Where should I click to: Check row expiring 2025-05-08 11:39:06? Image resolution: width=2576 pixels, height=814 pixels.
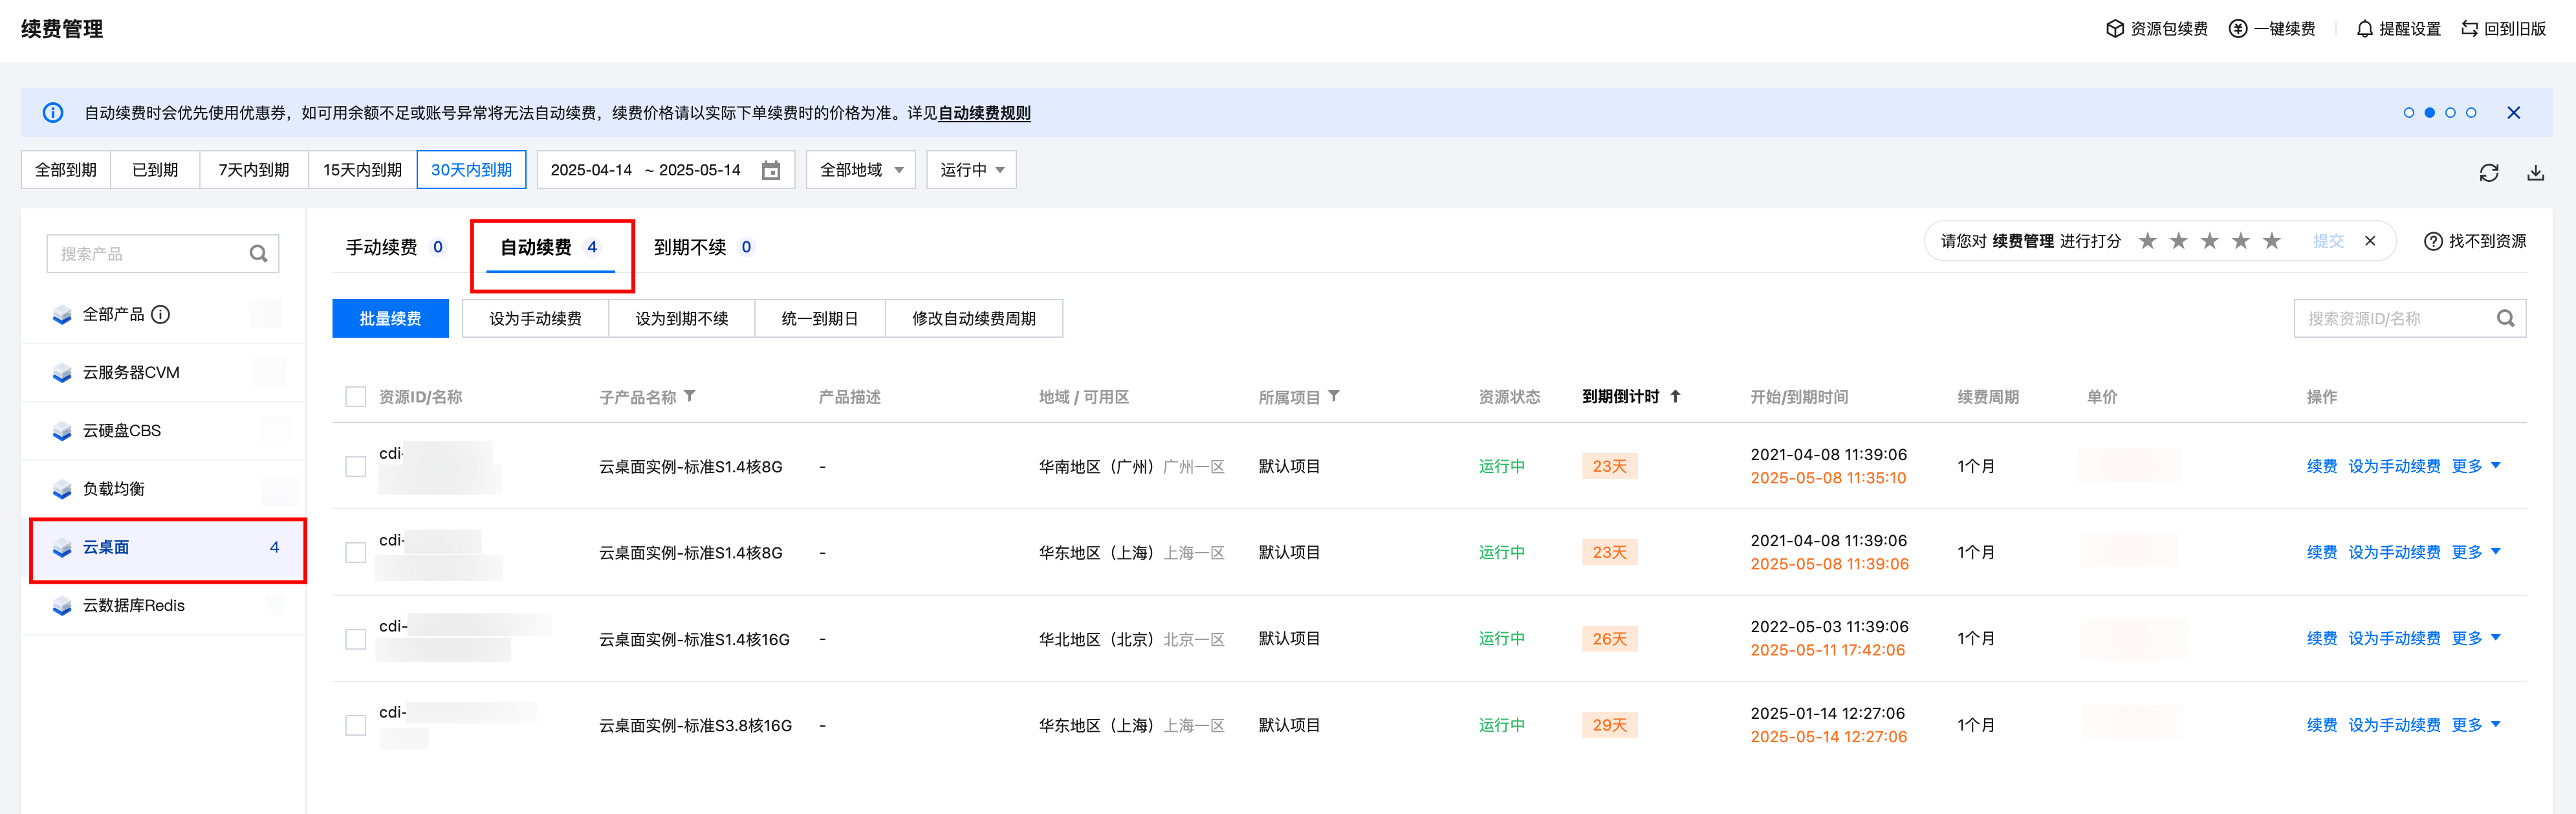(355, 553)
